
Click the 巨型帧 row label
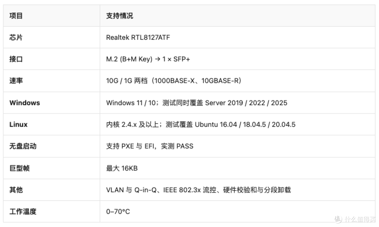pyautogui.click(x=52, y=168)
